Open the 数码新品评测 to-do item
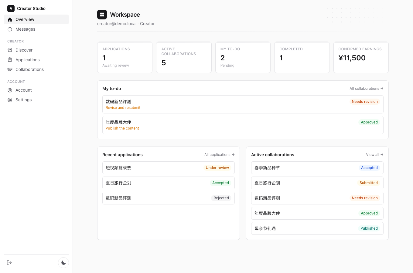Screen dimensions: 413x273 pos(243,104)
